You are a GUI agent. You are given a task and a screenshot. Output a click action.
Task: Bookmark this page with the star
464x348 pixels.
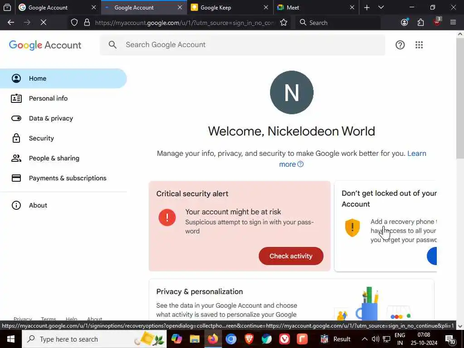pyautogui.click(x=284, y=23)
